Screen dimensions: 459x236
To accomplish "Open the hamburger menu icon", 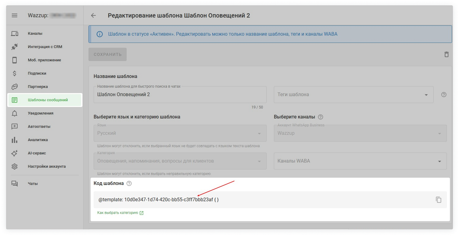I will tap(15, 15).
